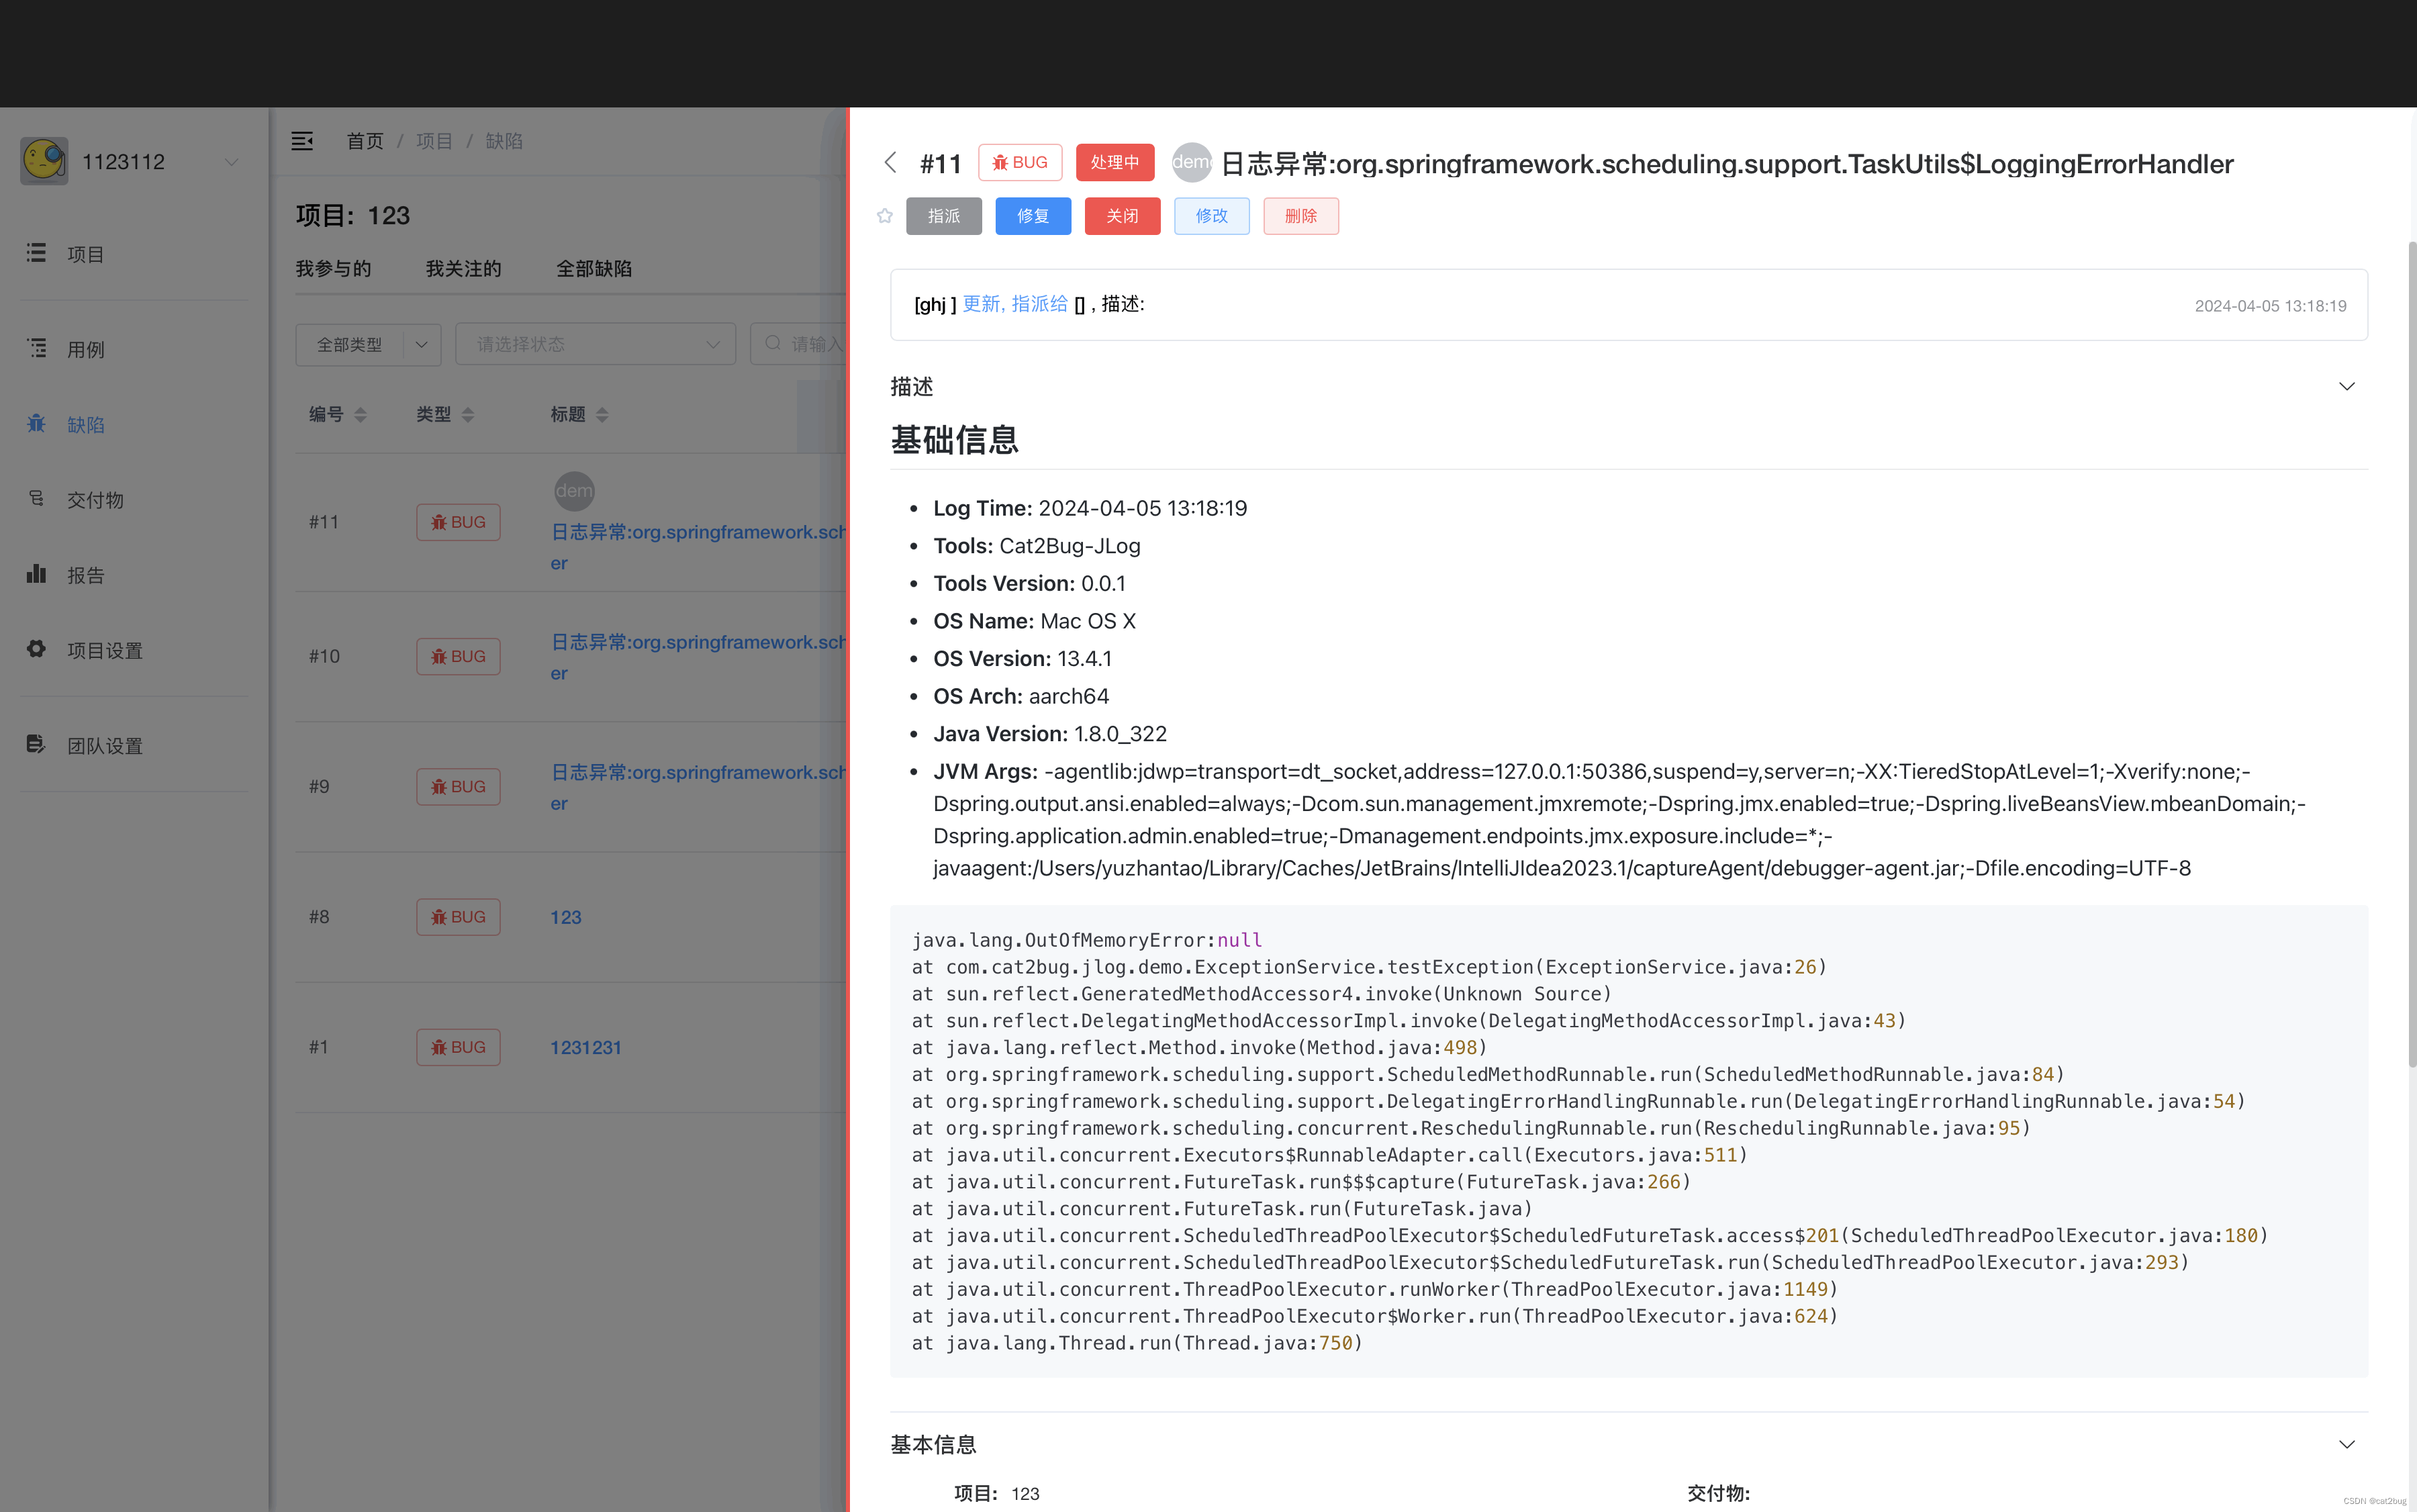Screen dimensions: 2417x1512
Task: Open the 全部类型 filter dropdown
Action: pos(368,343)
